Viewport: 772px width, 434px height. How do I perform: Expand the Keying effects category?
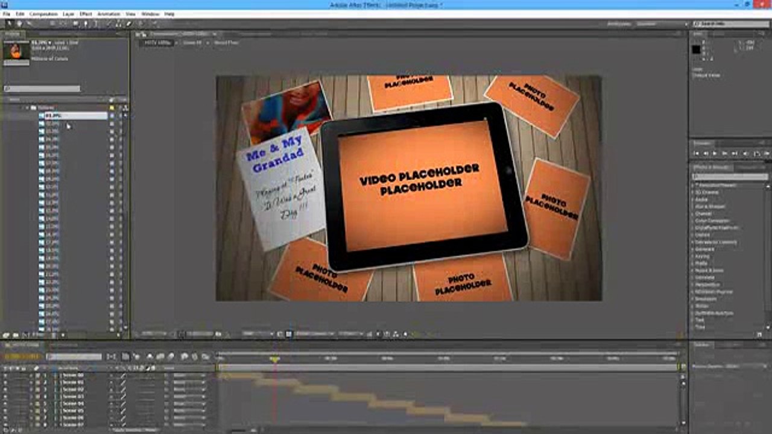[x=692, y=257]
